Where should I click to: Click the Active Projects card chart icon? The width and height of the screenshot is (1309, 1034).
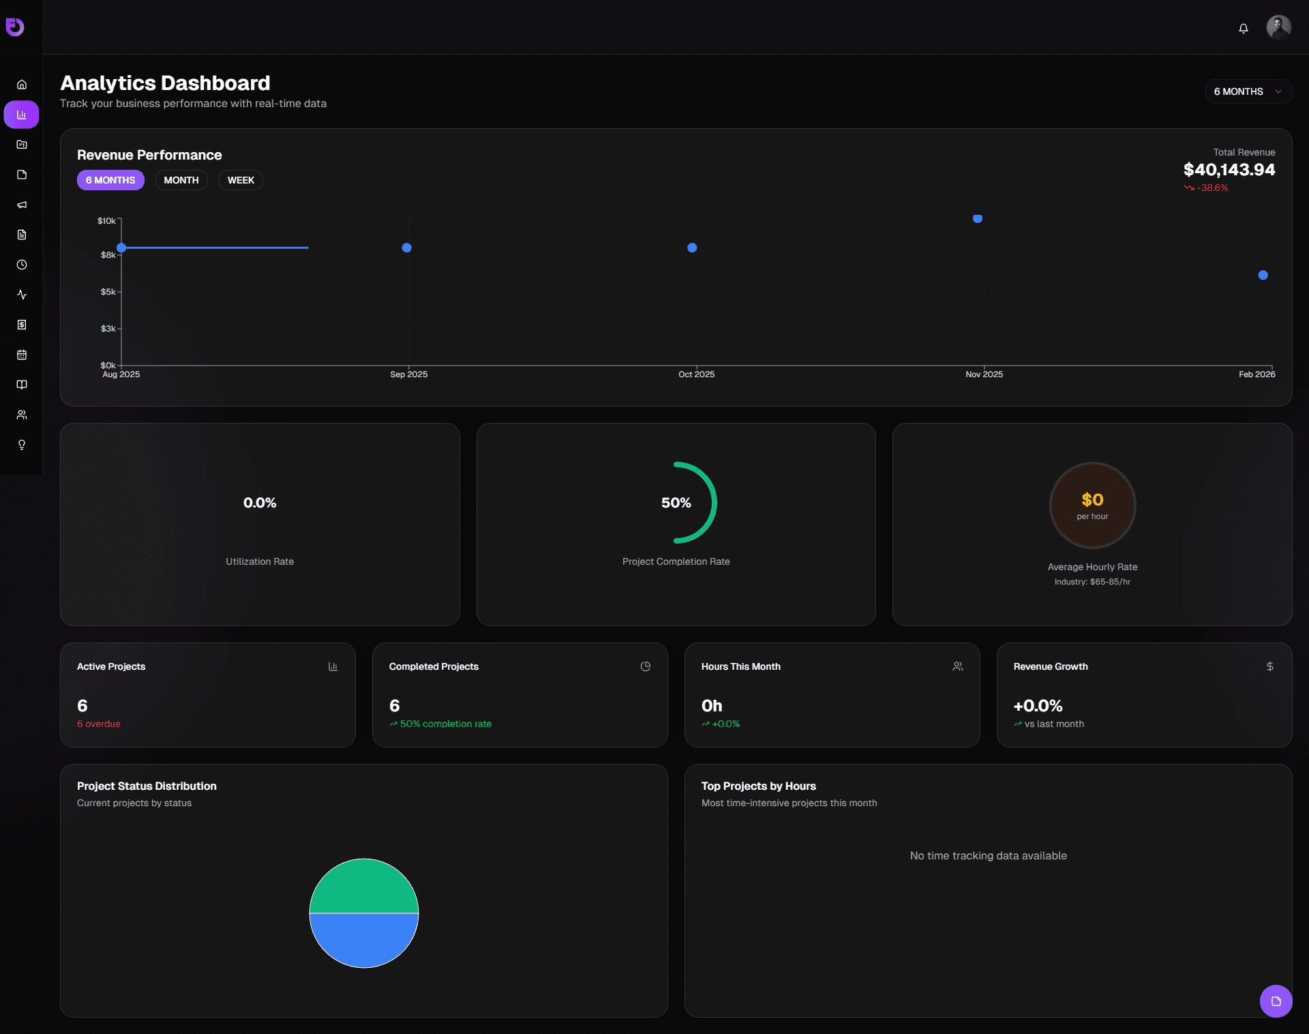[333, 666]
